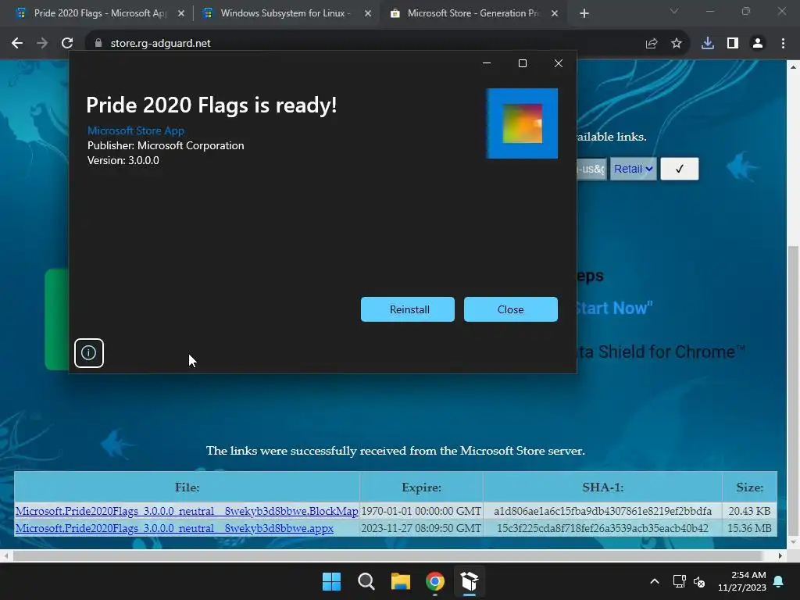The height and width of the screenshot is (600, 800).
Task: Click the Pride 2020 Flags app logo
Action: 522,123
